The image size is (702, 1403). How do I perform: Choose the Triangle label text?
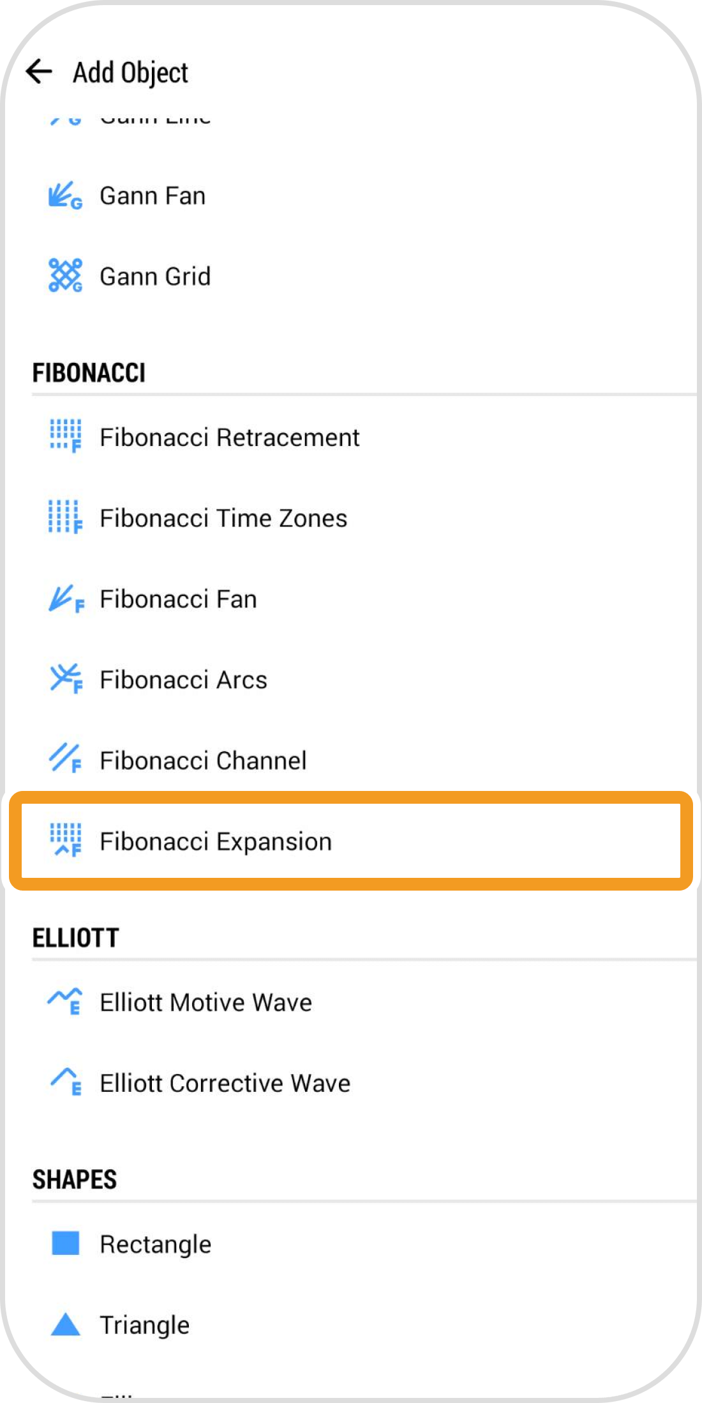pyautogui.click(x=144, y=1325)
